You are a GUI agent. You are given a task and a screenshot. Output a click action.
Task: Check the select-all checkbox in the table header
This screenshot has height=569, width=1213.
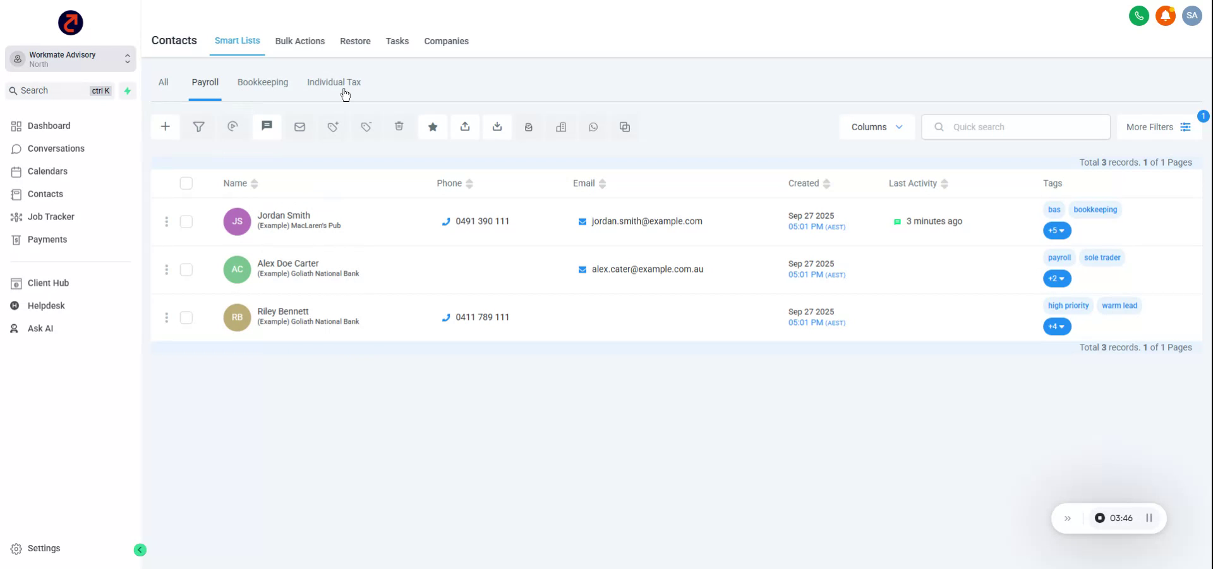click(186, 183)
